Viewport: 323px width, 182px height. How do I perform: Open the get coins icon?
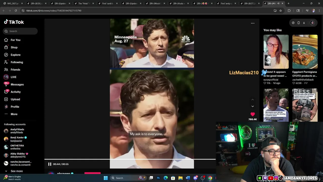[293, 23]
